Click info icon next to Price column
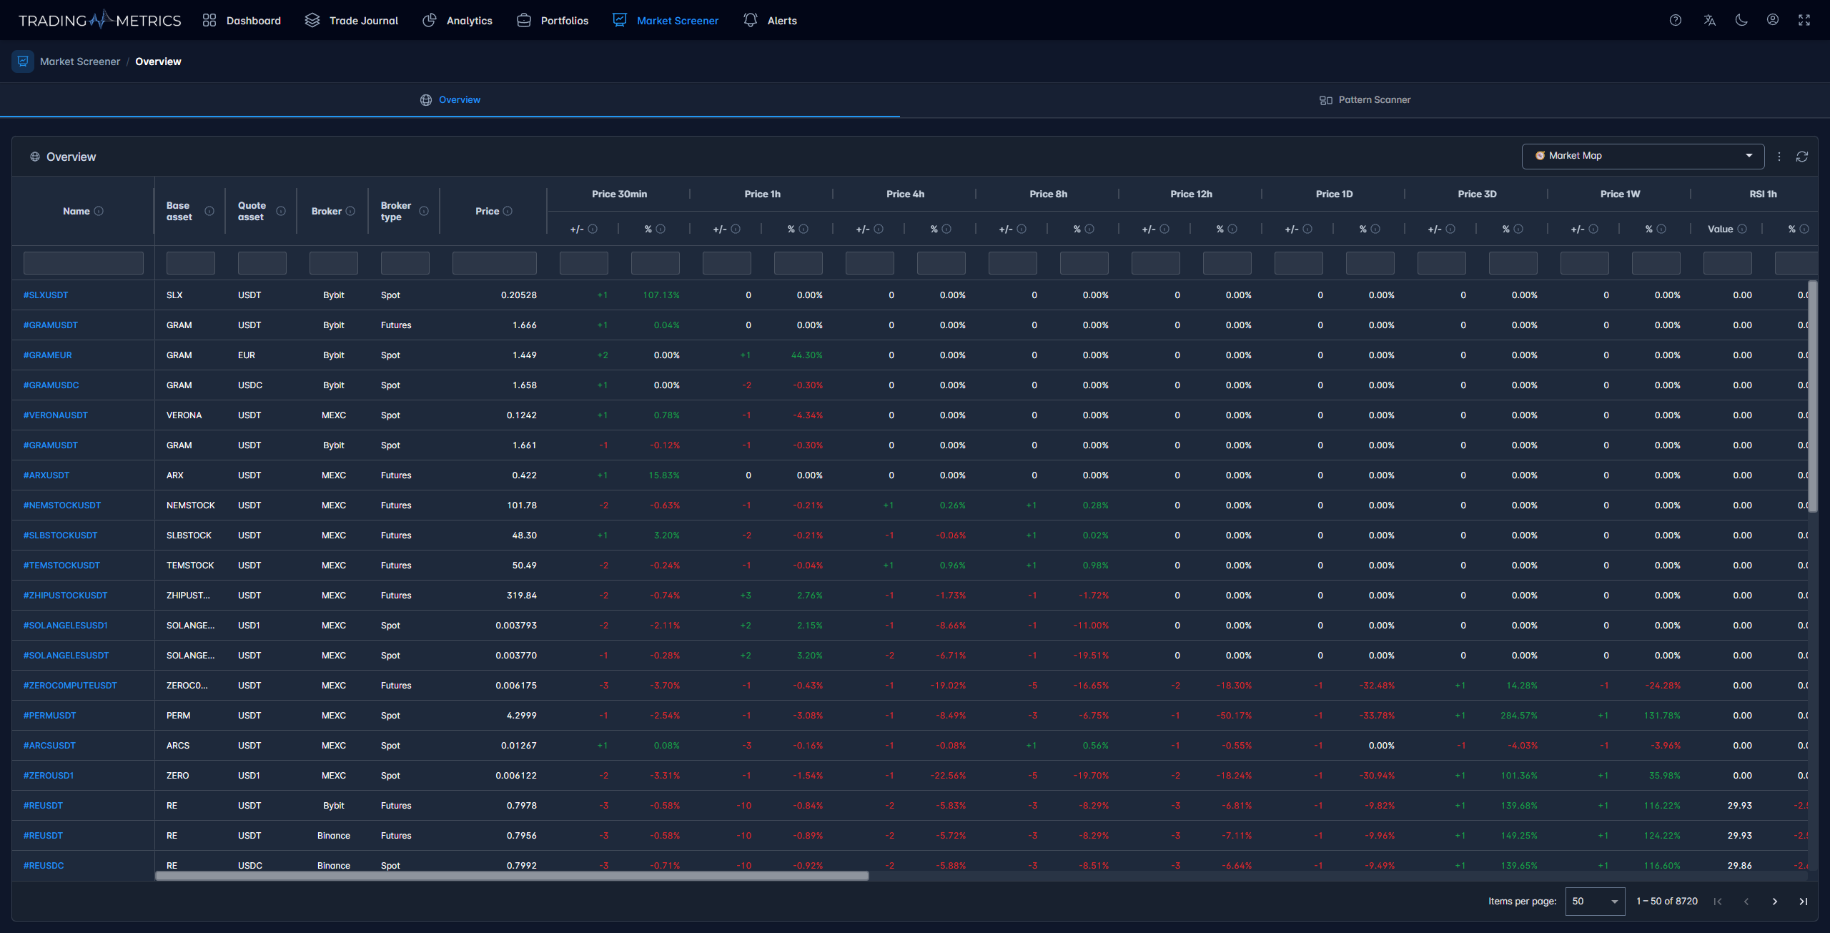Image resolution: width=1830 pixels, height=933 pixels. pos(508,211)
